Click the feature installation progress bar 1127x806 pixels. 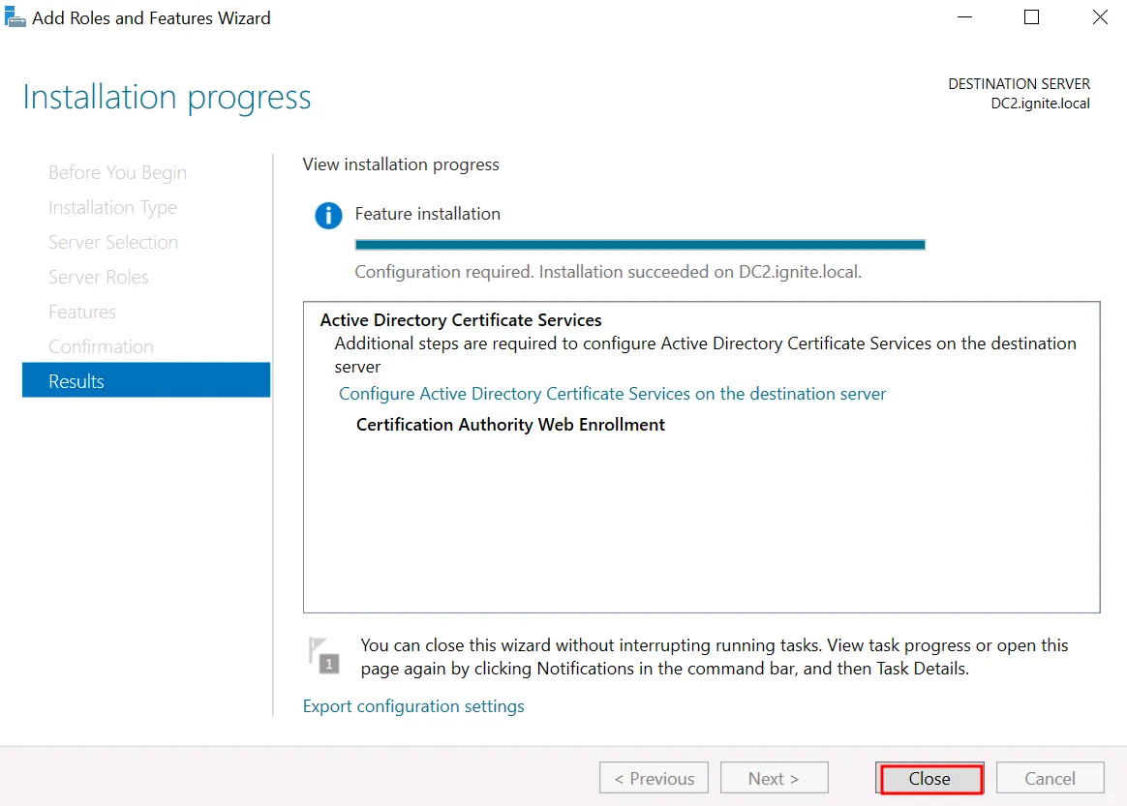coord(640,245)
